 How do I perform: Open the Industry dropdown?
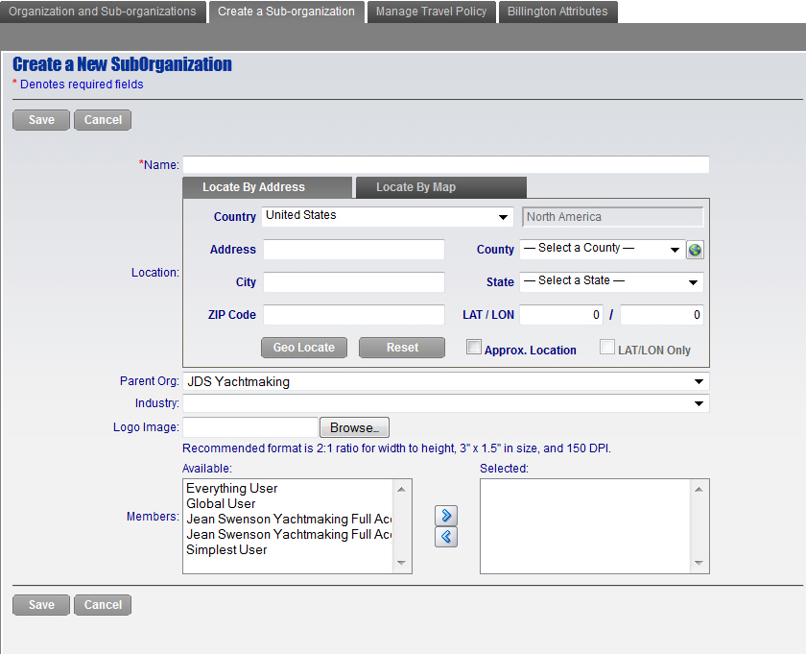[445, 404]
